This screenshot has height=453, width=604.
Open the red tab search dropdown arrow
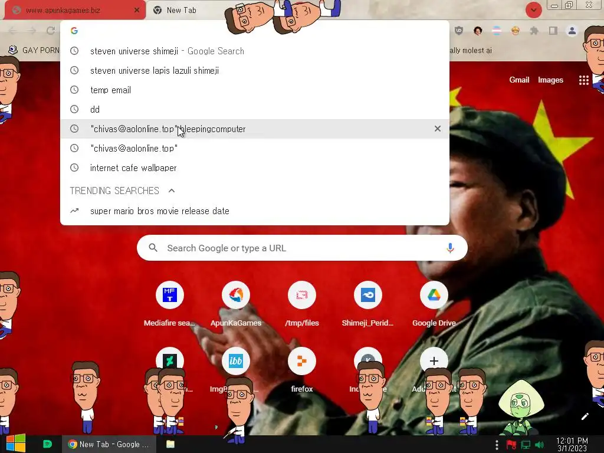[x=533, y=10]
